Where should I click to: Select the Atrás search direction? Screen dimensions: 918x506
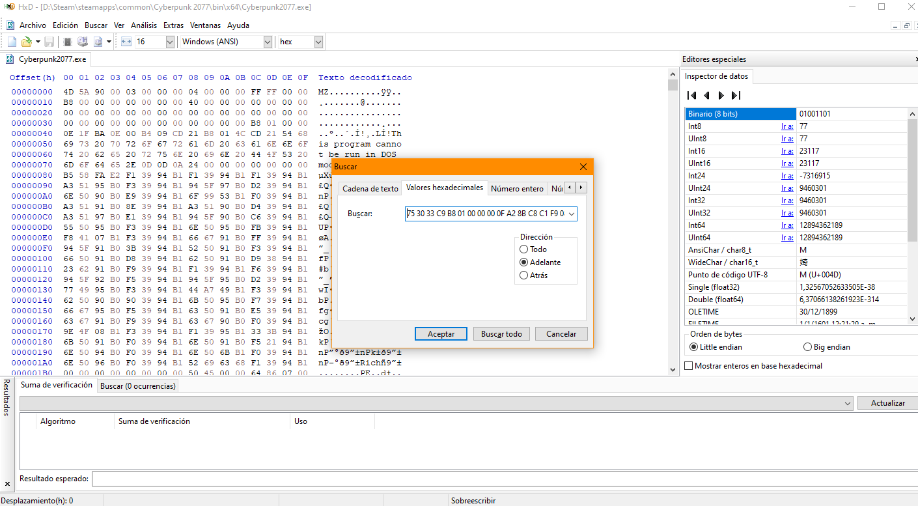pos(533,275)
